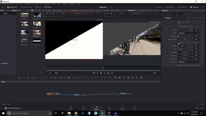
Task: Toggle the Media Pool panel
Action: [x=12, y=7]
